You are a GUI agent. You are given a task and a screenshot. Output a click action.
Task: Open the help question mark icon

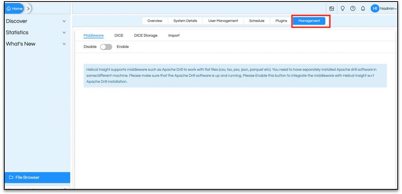point(353,9)
